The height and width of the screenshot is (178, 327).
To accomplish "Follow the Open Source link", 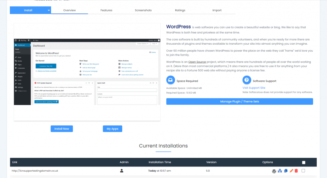I will coord(197,62).
